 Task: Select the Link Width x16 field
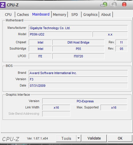pyautogui.click(x=56, y=108)
